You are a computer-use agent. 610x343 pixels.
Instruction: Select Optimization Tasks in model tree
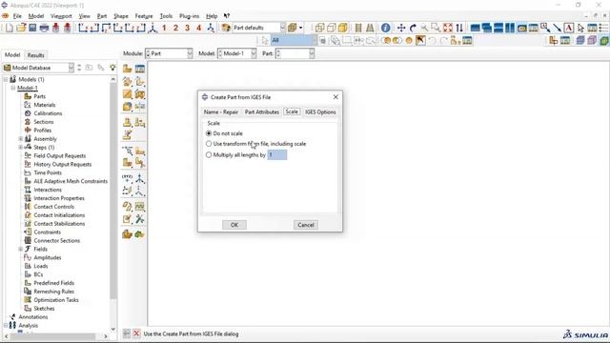(56, 300)
